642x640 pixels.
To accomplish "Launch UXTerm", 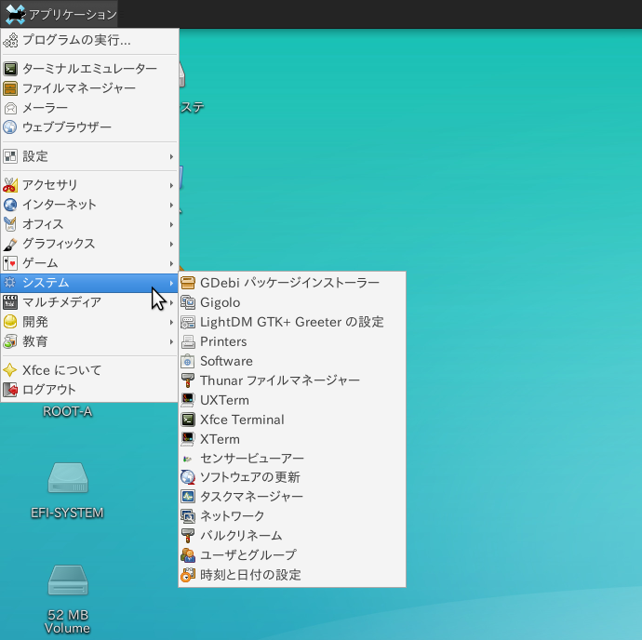I will coord(292,400).
